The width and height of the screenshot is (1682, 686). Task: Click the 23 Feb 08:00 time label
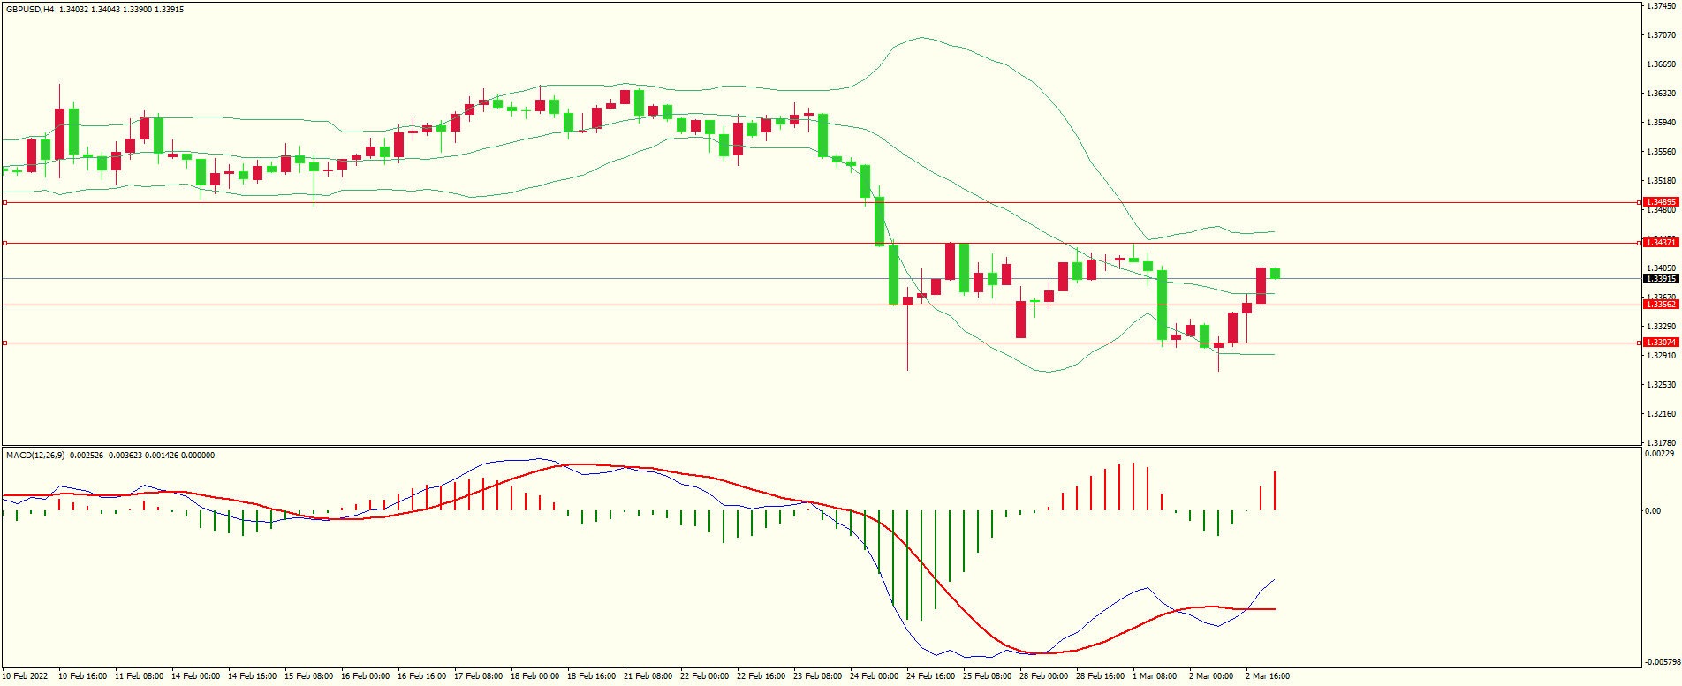tap(818, 676)
